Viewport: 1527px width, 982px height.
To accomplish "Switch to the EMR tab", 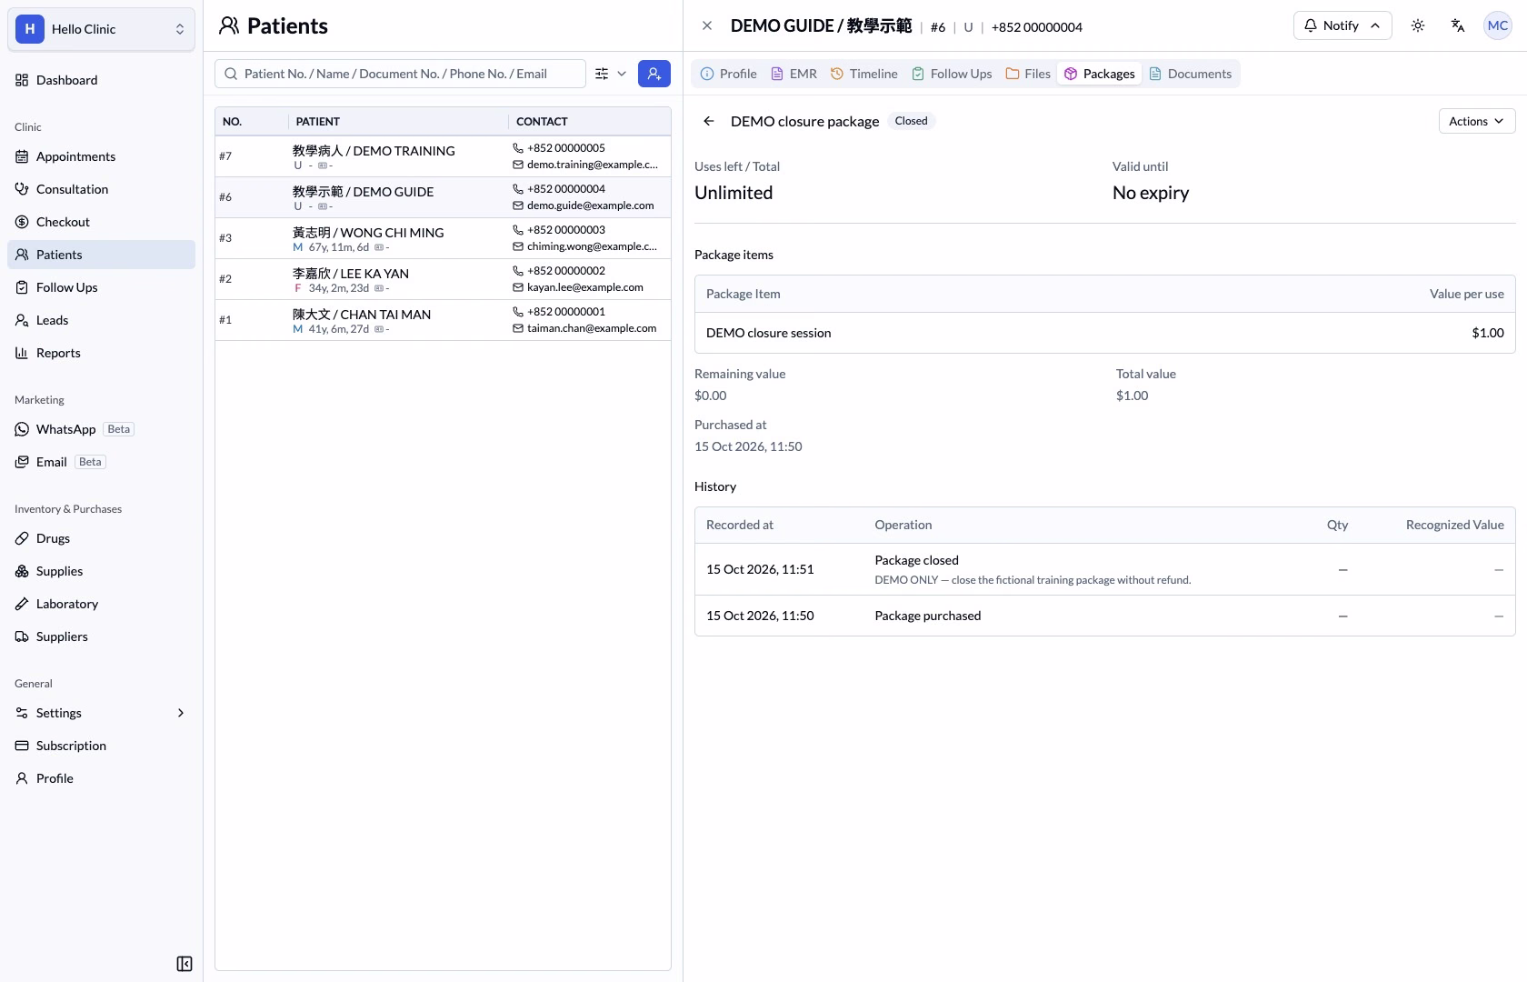I will tap(793, 74).
